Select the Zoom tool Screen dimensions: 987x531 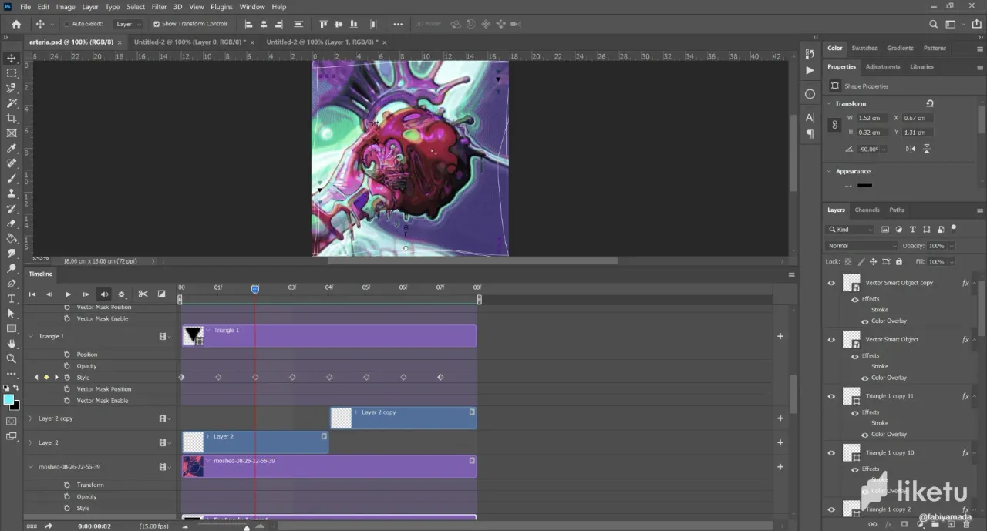[x=12, y=358]
